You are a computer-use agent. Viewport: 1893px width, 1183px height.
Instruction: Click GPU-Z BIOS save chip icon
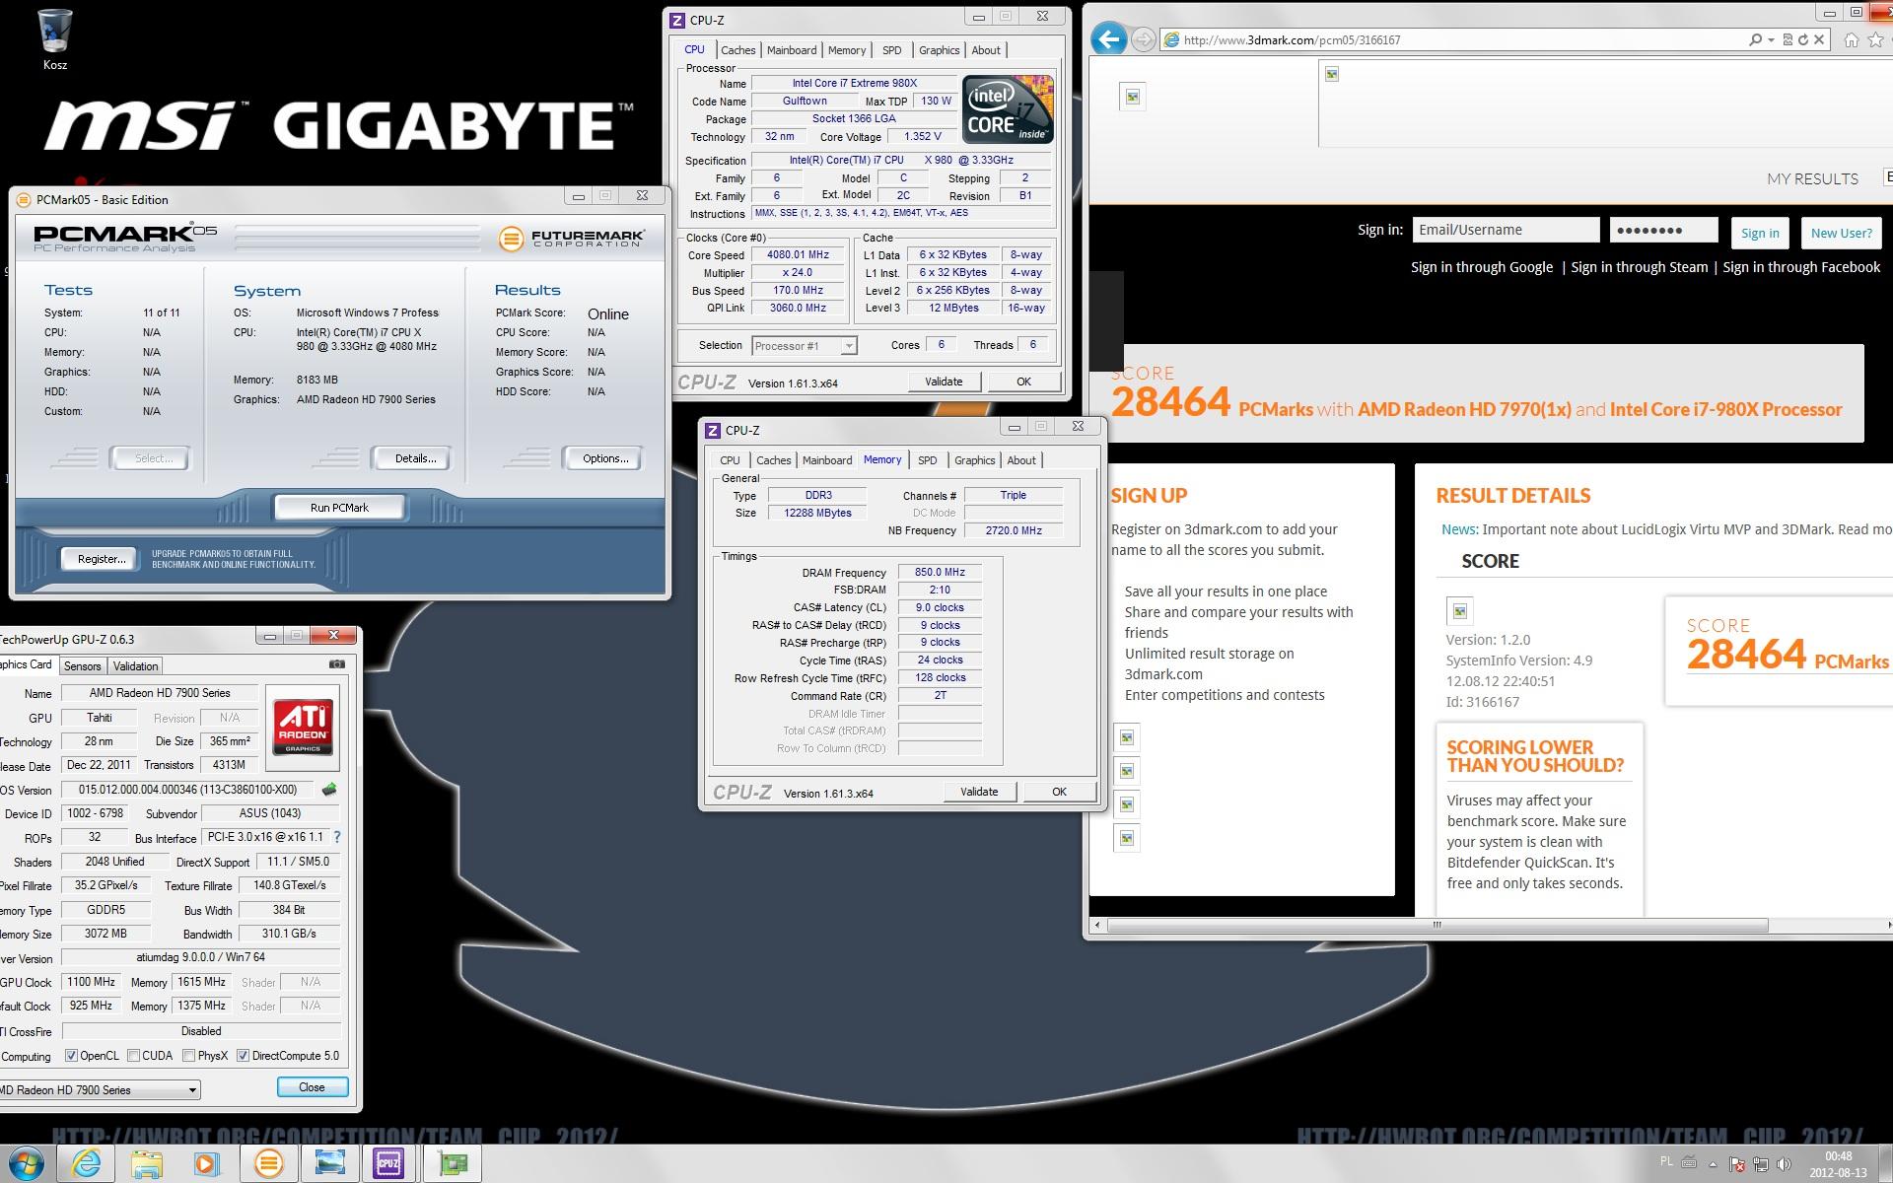click(329, 789)
